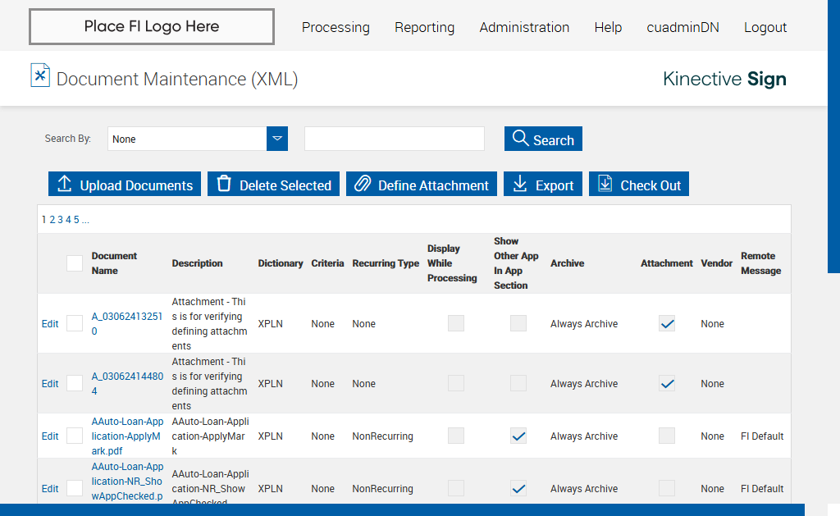The width and height of the screenshot is (840, 516).
Task: Click the search text input field
Action: [395, 139]
